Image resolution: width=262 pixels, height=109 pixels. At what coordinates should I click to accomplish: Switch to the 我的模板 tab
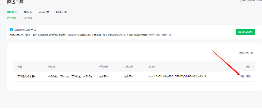pos(12,12)
